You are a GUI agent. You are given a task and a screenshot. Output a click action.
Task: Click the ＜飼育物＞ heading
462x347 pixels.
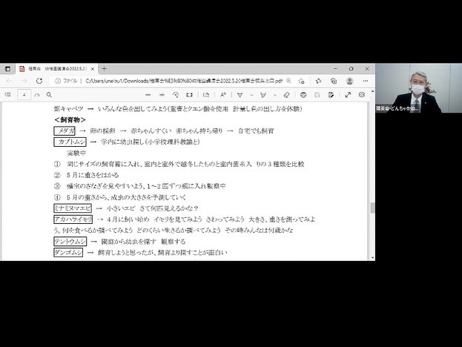[70, 120]
